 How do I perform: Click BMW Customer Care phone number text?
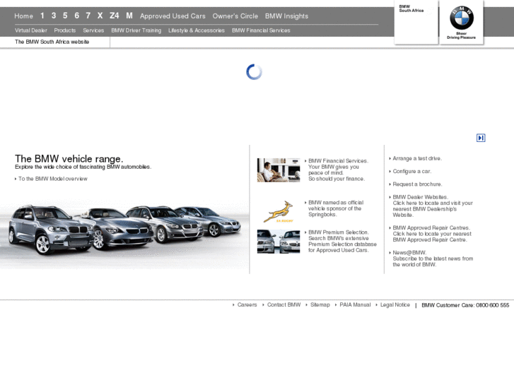tap(465, 305)
